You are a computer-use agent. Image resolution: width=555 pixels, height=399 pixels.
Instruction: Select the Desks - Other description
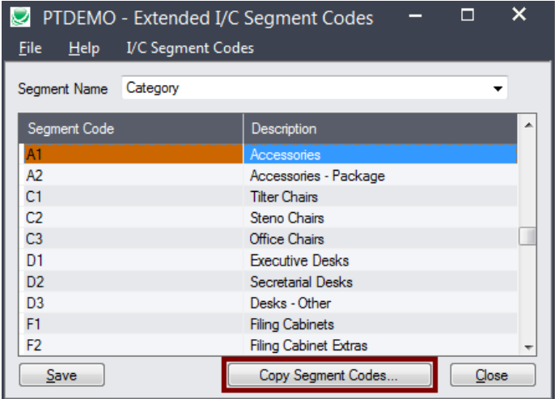(x=380, y=303)
